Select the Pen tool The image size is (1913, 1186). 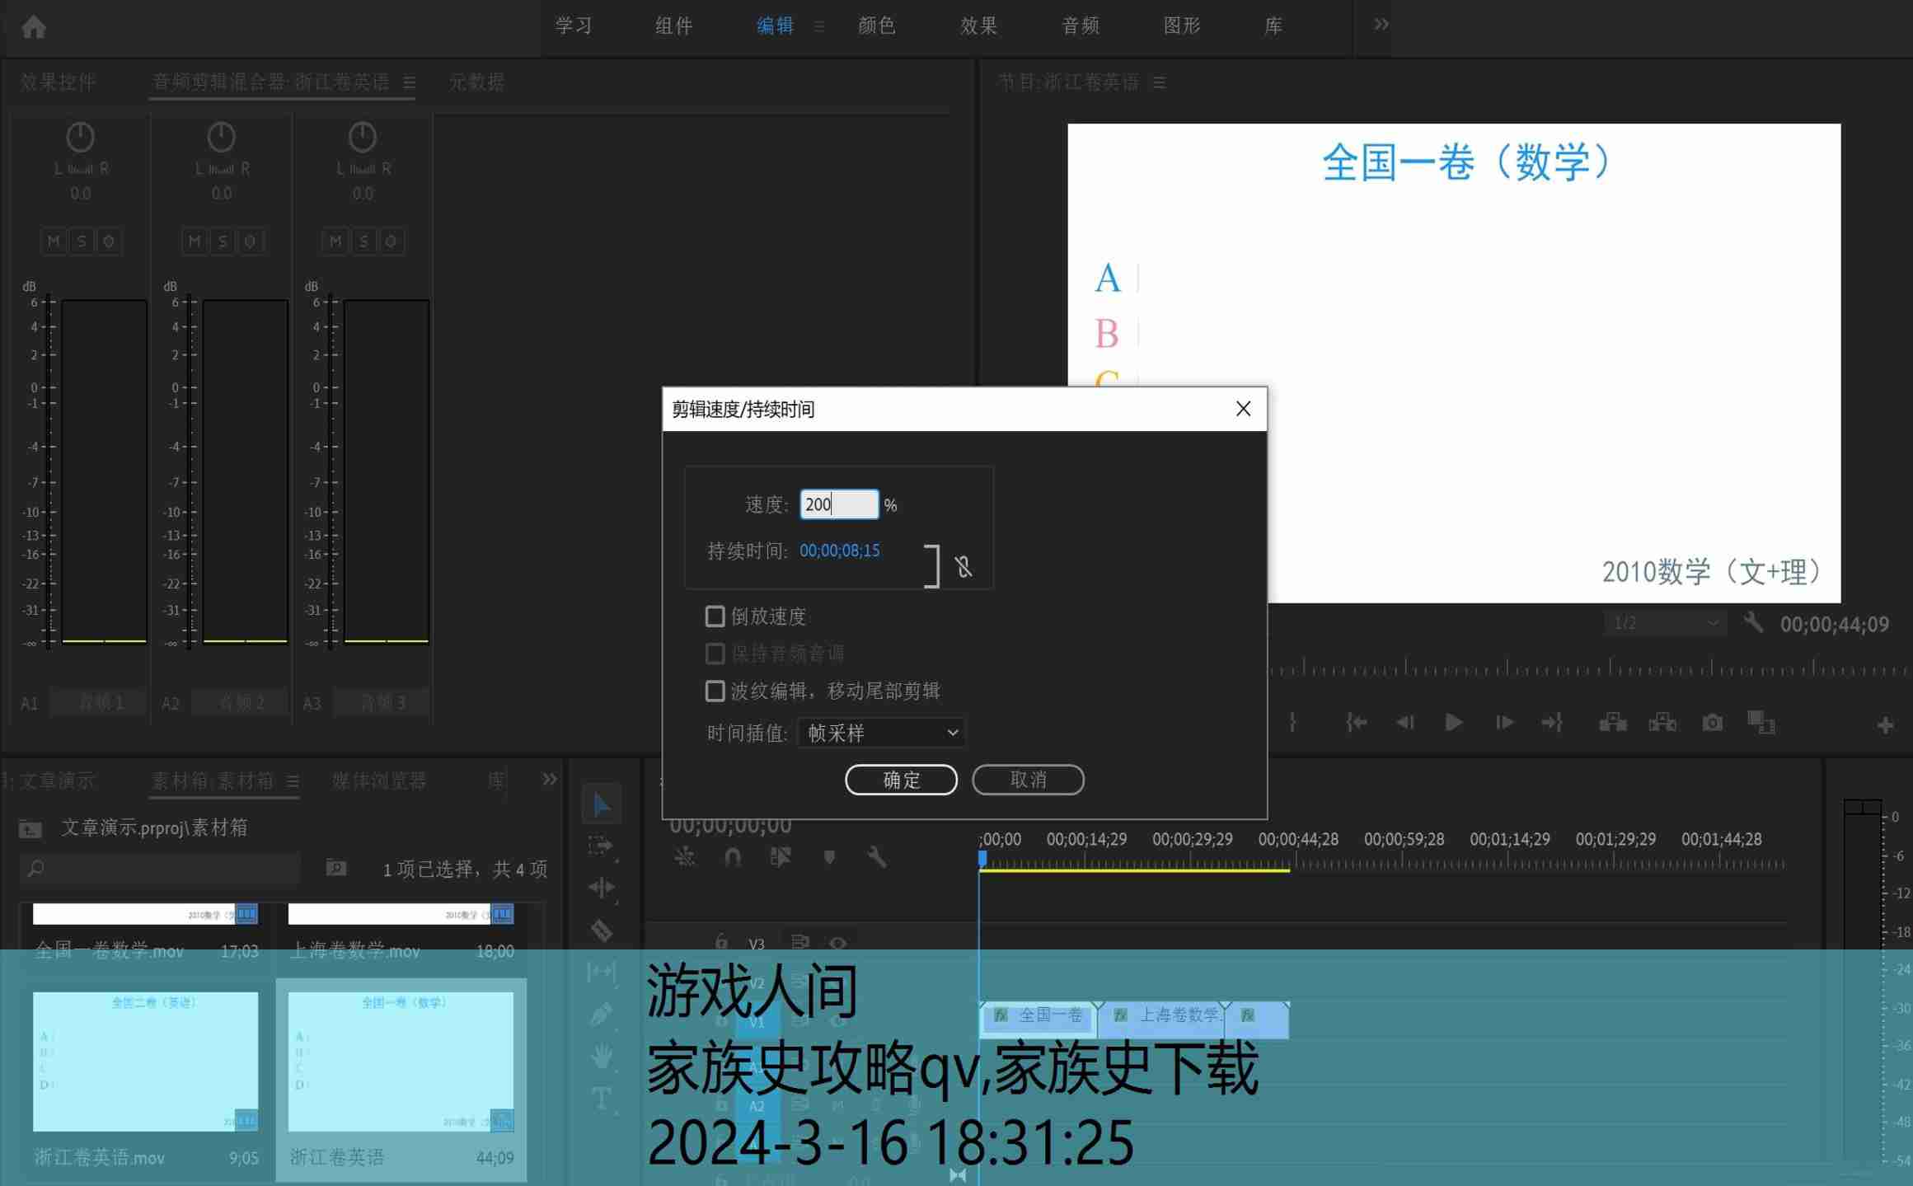602,1014
